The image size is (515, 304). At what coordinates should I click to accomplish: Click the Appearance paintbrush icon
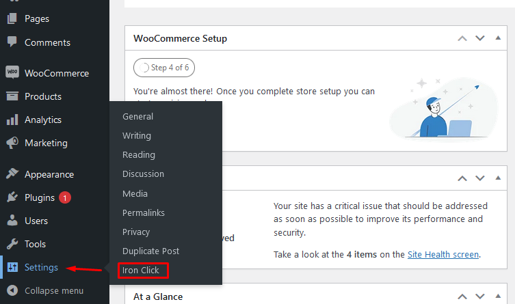(12, 174)
